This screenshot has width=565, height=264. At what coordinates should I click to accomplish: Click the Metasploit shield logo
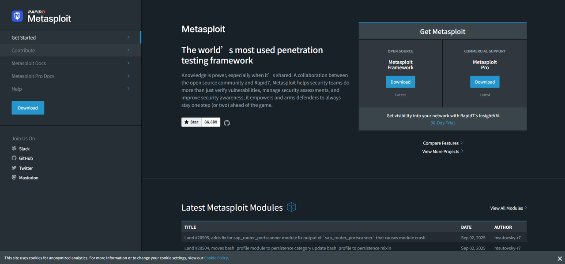[x=16, y=16]
